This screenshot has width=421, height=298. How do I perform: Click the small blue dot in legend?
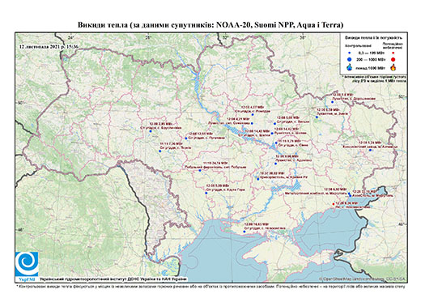point(350,53)
